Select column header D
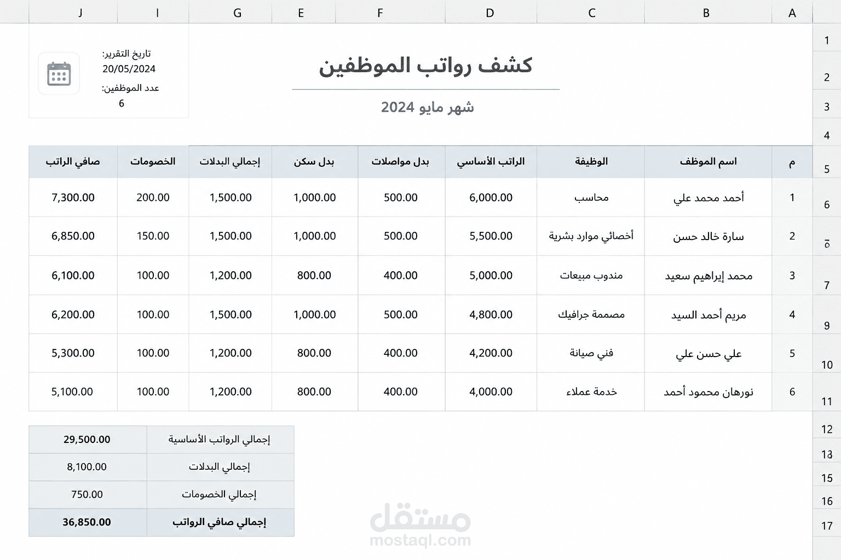This screenshot has height=560, width=841. (491, 12)
